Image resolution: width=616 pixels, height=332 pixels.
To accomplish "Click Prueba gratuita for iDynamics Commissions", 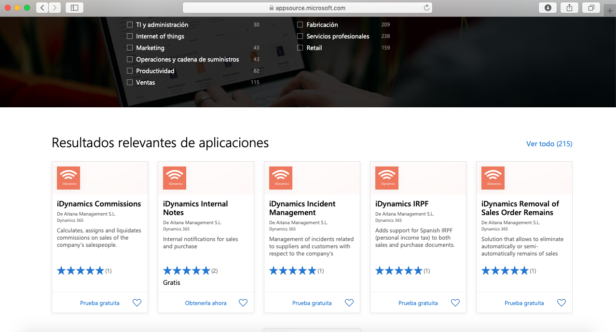I will (100, 303).
